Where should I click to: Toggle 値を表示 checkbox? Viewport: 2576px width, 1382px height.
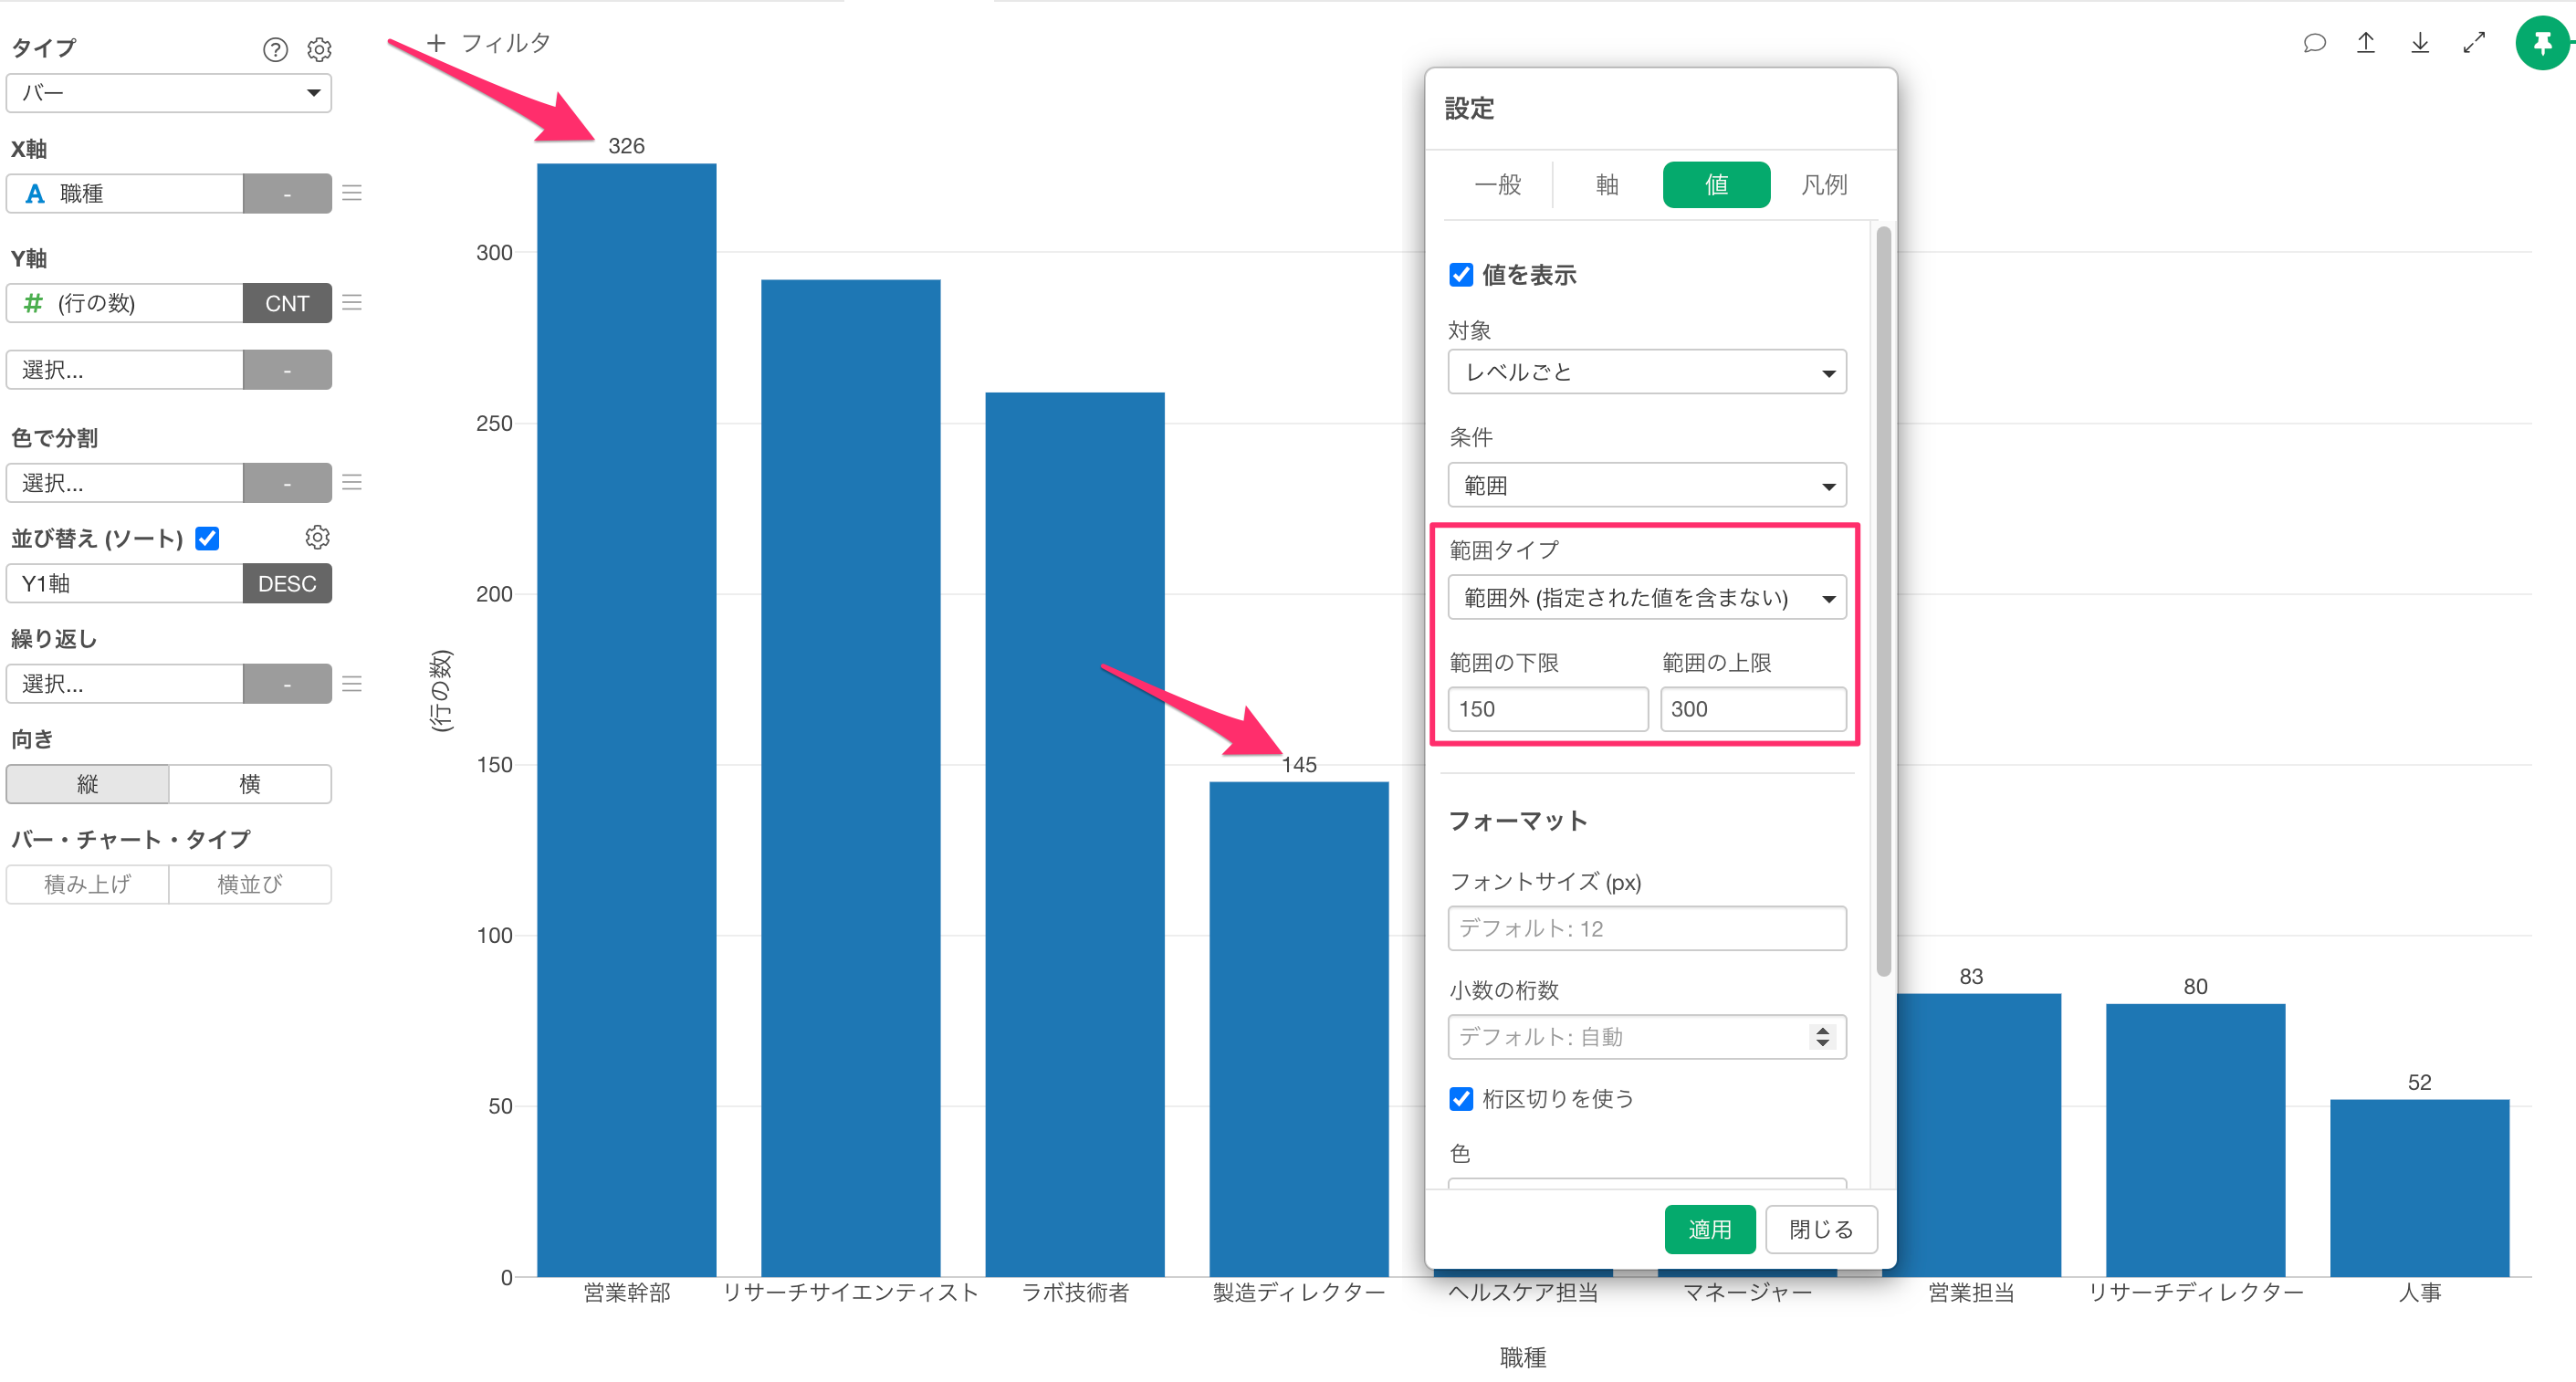(1461, 274)
